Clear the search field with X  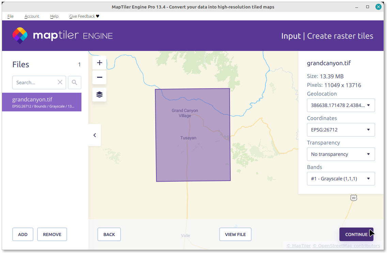pyautogui.click(x=60, y=83)
